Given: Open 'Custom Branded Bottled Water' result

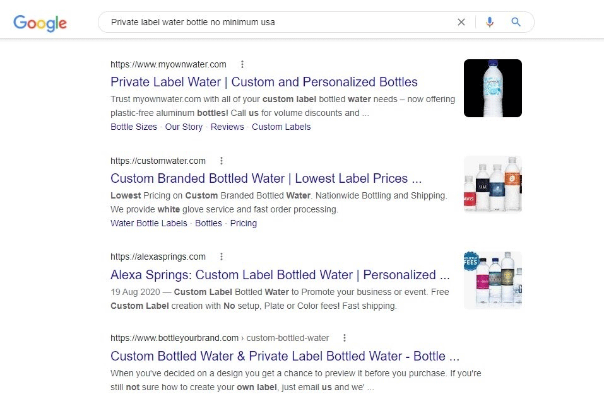Looking at the screenshot, I should click(266, 178).
